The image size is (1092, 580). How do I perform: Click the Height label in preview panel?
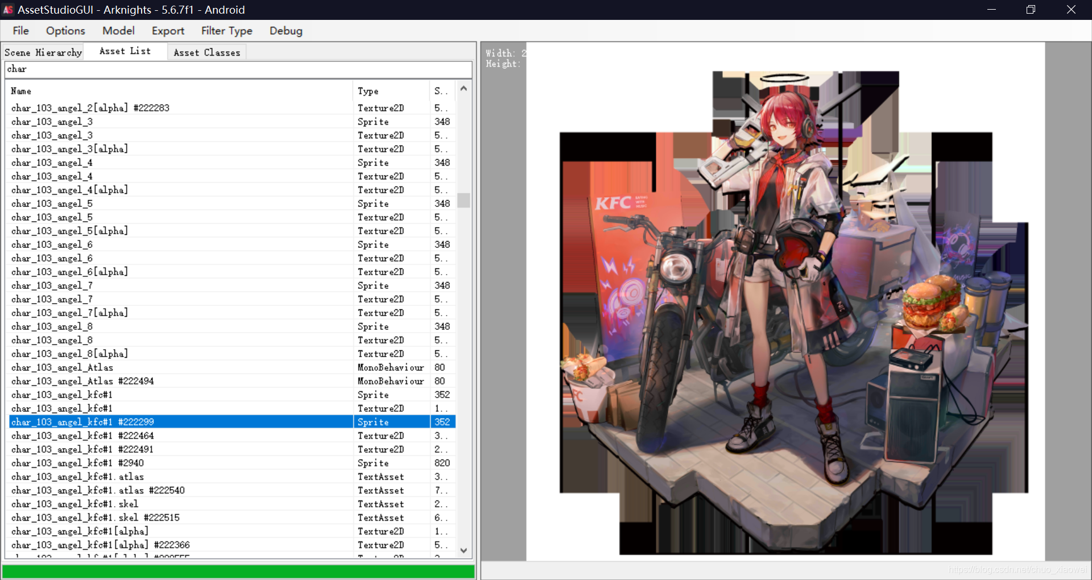pyautogui.click(x=503, y=64)
